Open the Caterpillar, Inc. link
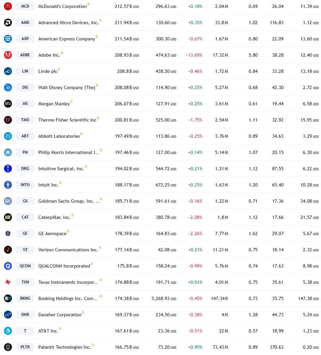 click(55, 217)
